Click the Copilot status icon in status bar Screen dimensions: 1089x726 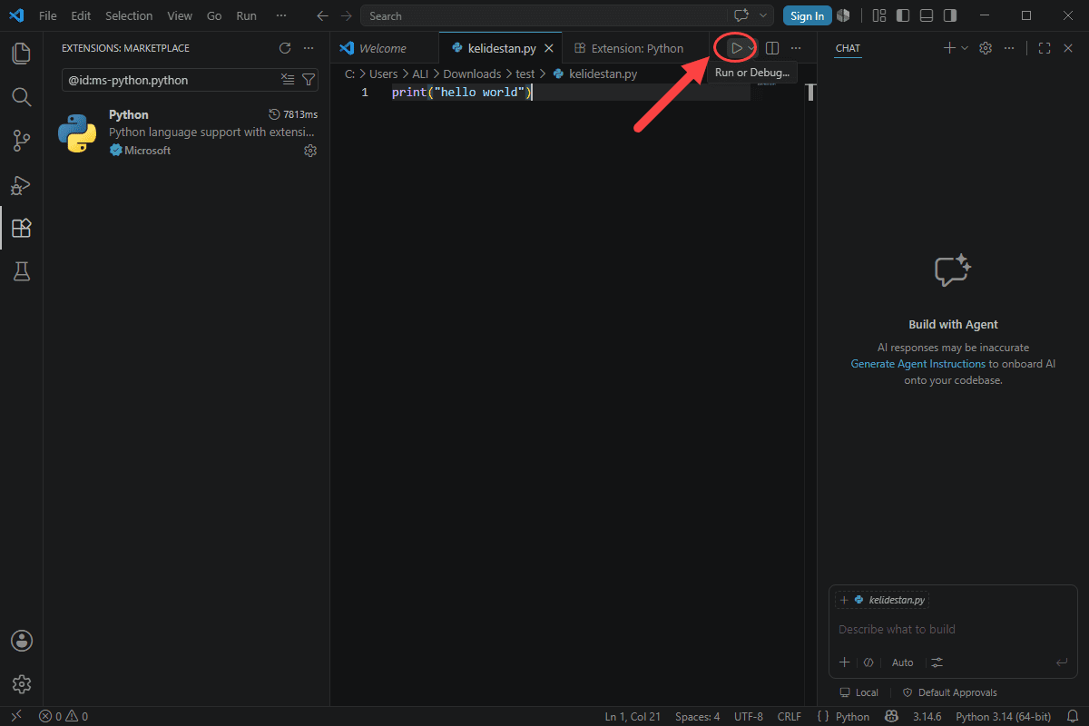click(892, 717)
